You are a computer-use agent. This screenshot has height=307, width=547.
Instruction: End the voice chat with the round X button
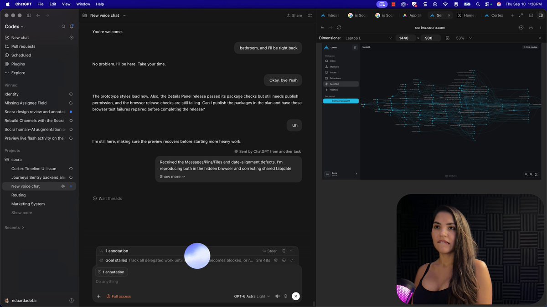pos(295,296)
